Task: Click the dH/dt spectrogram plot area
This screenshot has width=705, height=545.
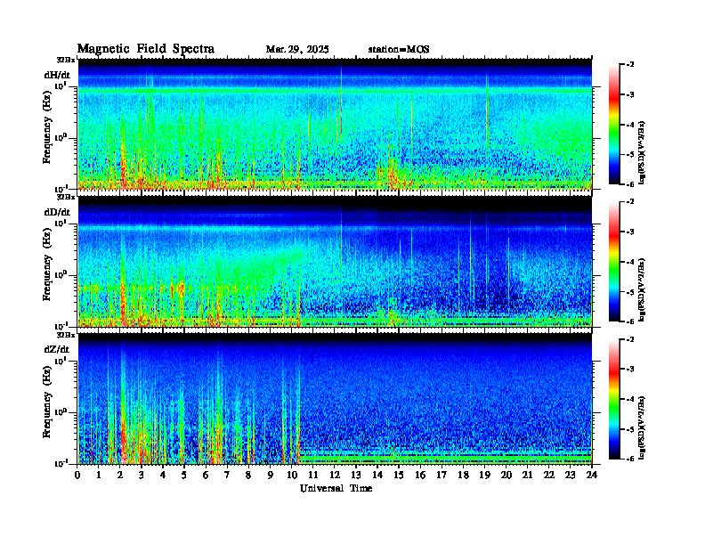Action: point(335,124)
